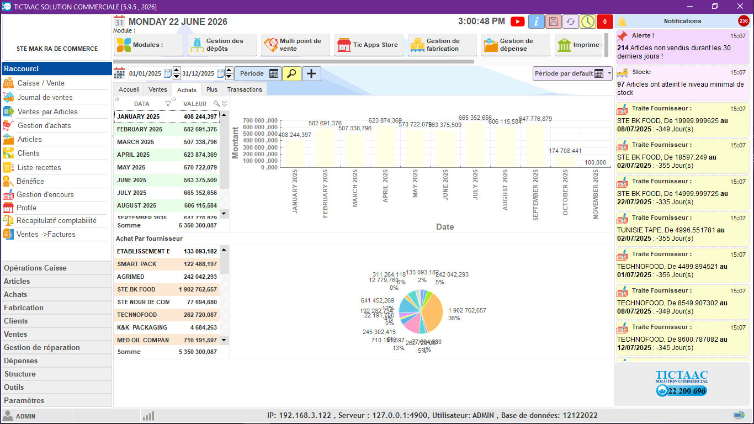
Task: Expand the Dépenses sidebar section
Action: click(x=57, y=361)
